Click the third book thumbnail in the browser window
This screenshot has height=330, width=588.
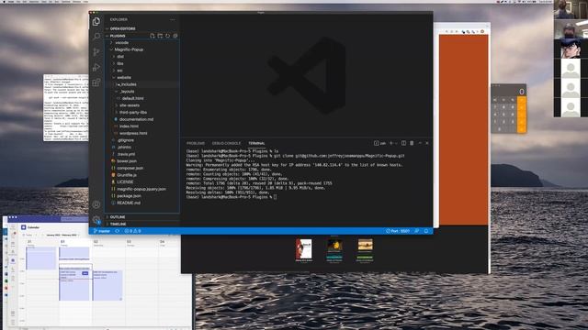[x=365, y=246]
